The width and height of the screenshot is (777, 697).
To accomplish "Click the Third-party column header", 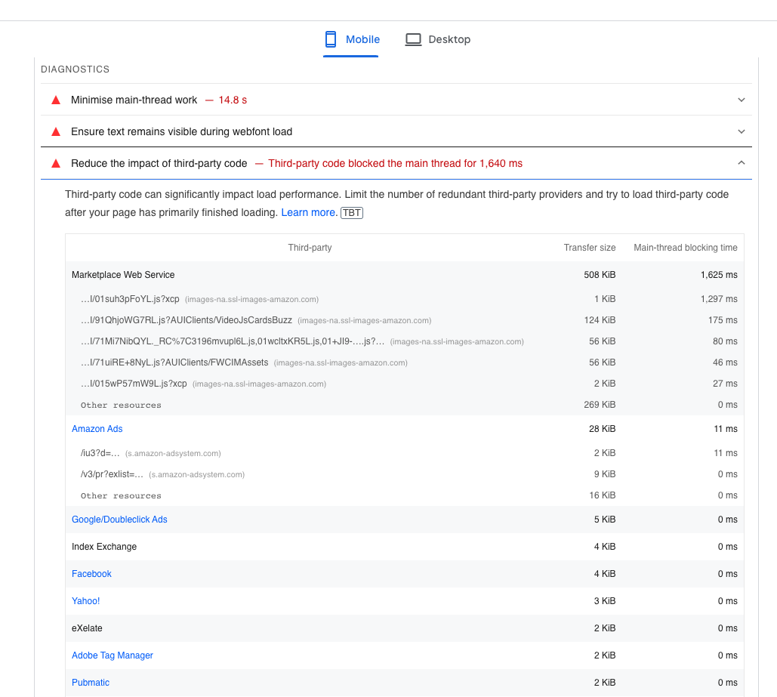I will 310,248.
